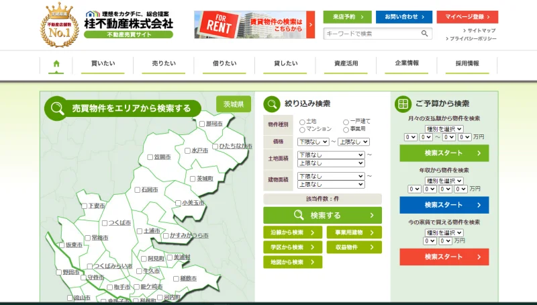Open the 桂不動産株式会社 company logo
Viewport: 537px width, 305px height.
tap(129, 24)
